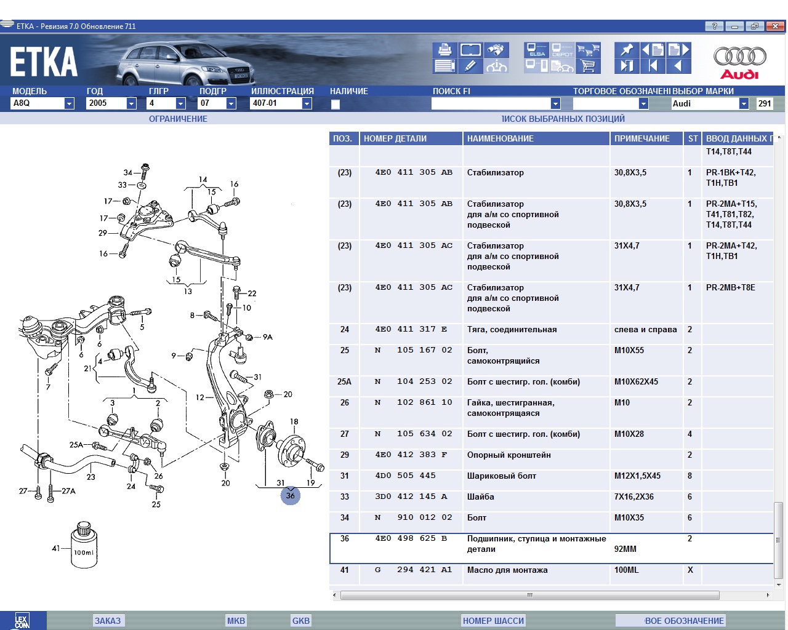
Task: Open the ИСОК ВЫБРАННЫХ ПОЗИЦИЙ link
Action: tap(563, 119)
